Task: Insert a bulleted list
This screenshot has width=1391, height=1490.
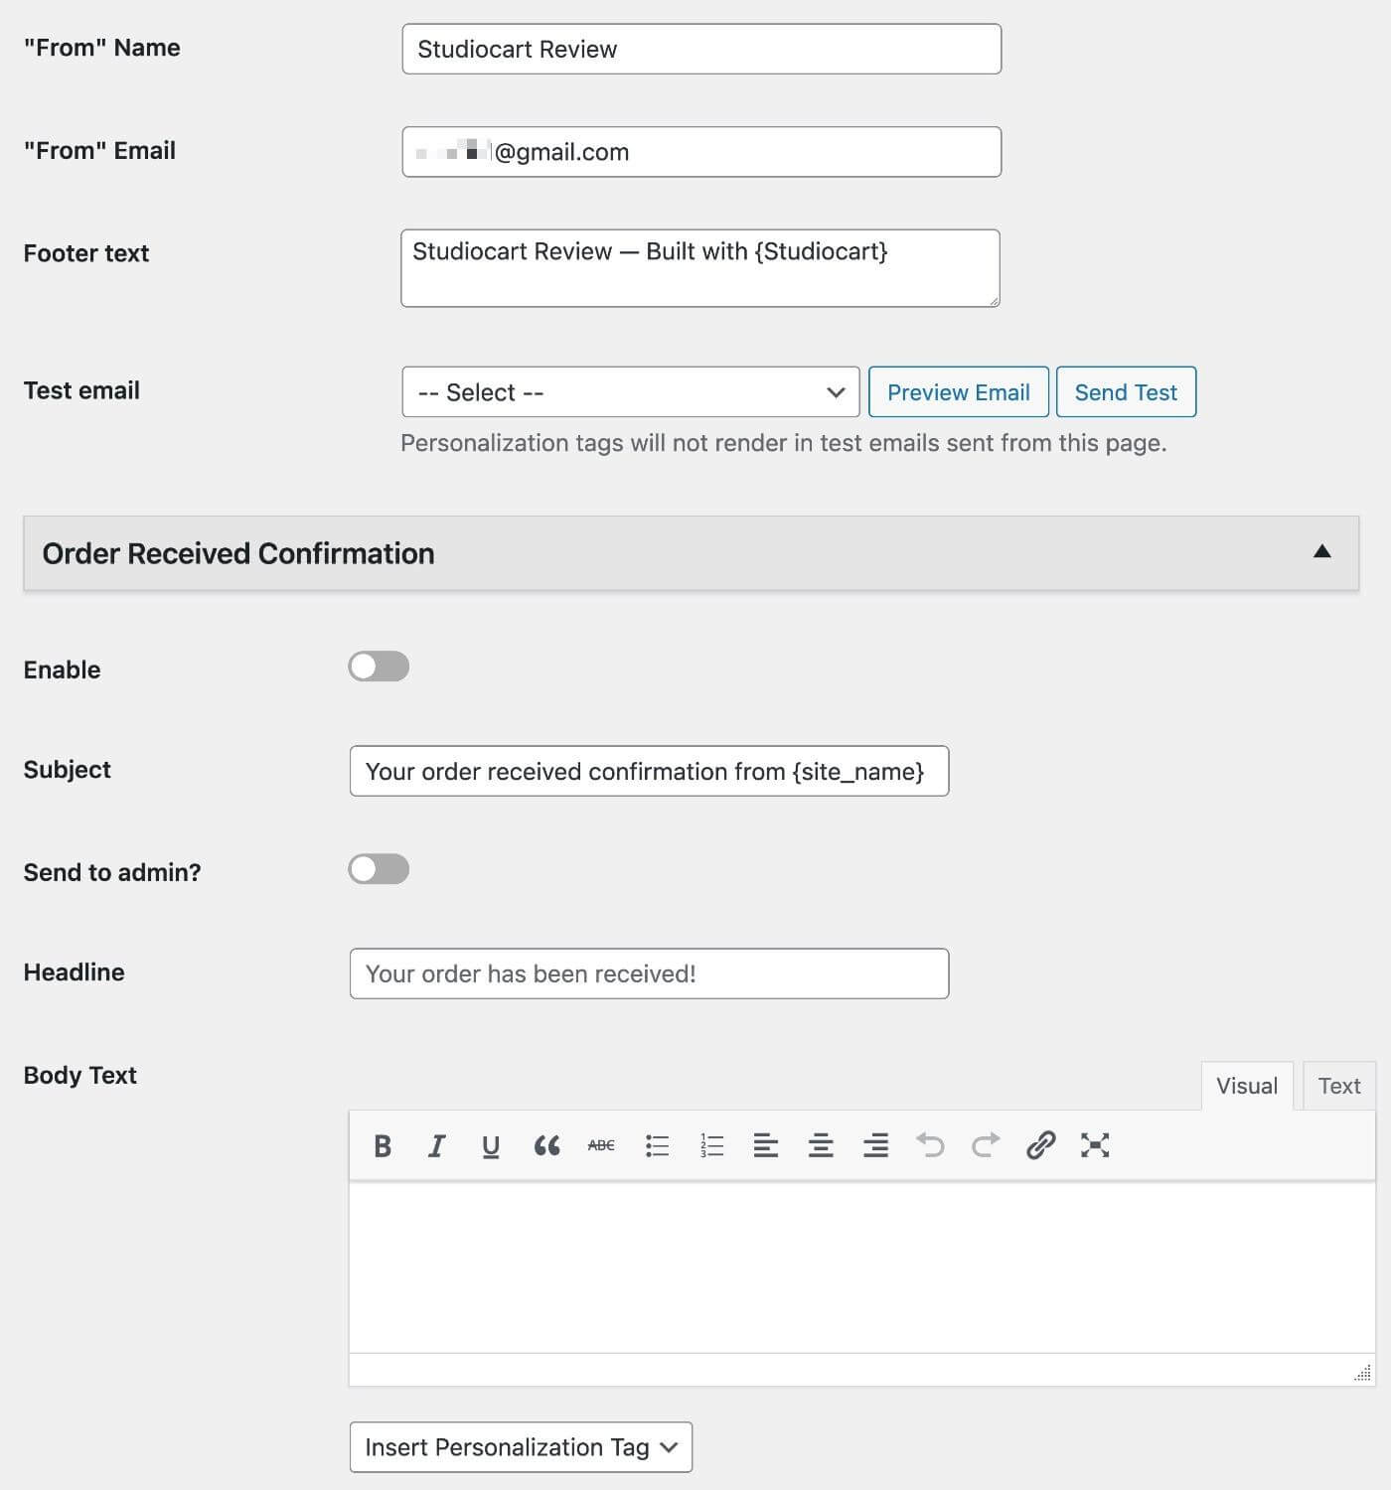Action: 657,1145
